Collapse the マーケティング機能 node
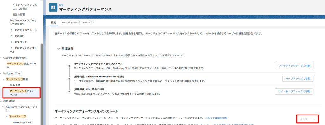Screen dimensions: 325x125 pos(3,79)
